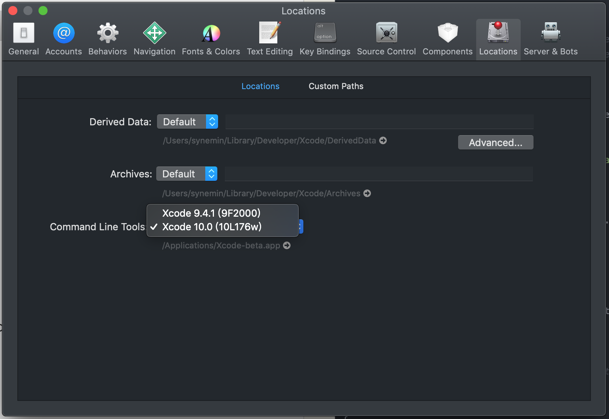Zoom the window with green button
609x419 pixels.
pos(43,11)
